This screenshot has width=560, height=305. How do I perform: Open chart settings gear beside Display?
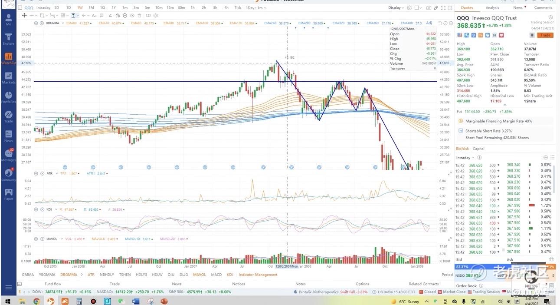click(x=409, y=8)
